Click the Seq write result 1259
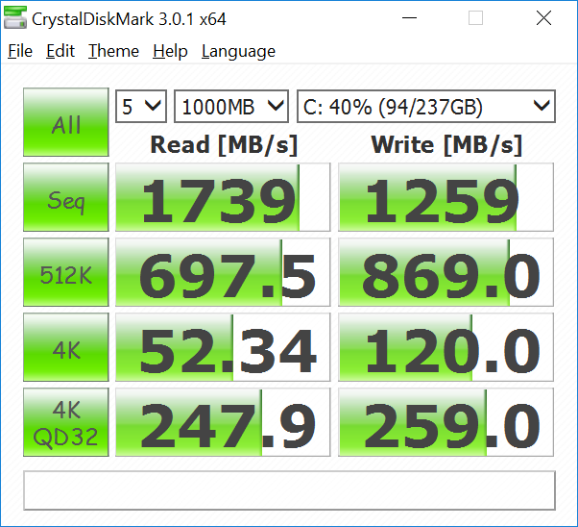Viewport: 578px width, 527px height. pos(446,197)
